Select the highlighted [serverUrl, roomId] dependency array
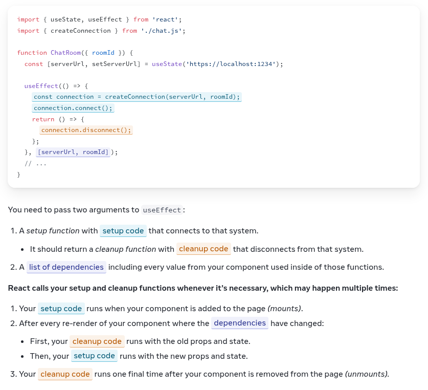The image size is (428, 390). (74, 152)
